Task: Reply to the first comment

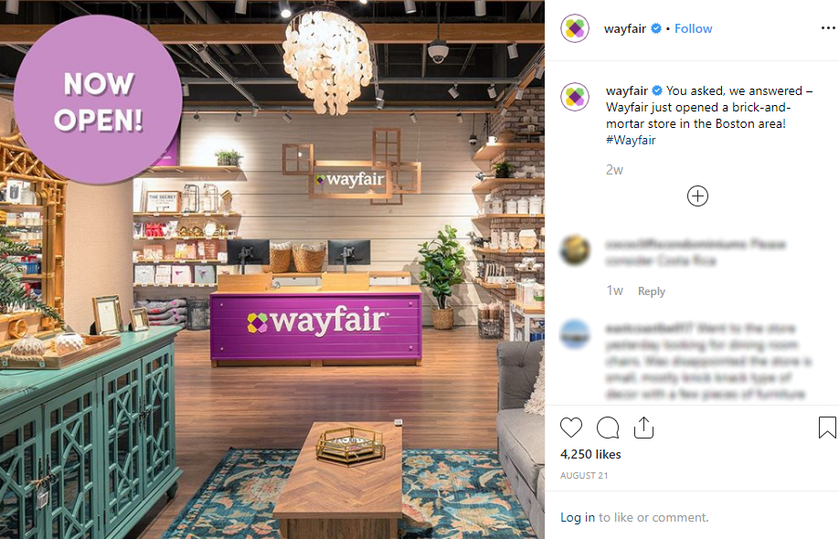Action: (652, 291)
